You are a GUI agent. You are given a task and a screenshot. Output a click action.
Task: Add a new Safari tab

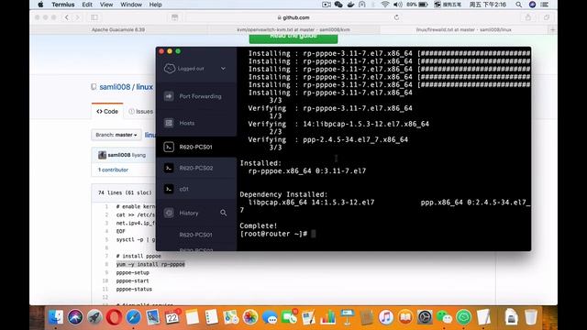[552, 29]
